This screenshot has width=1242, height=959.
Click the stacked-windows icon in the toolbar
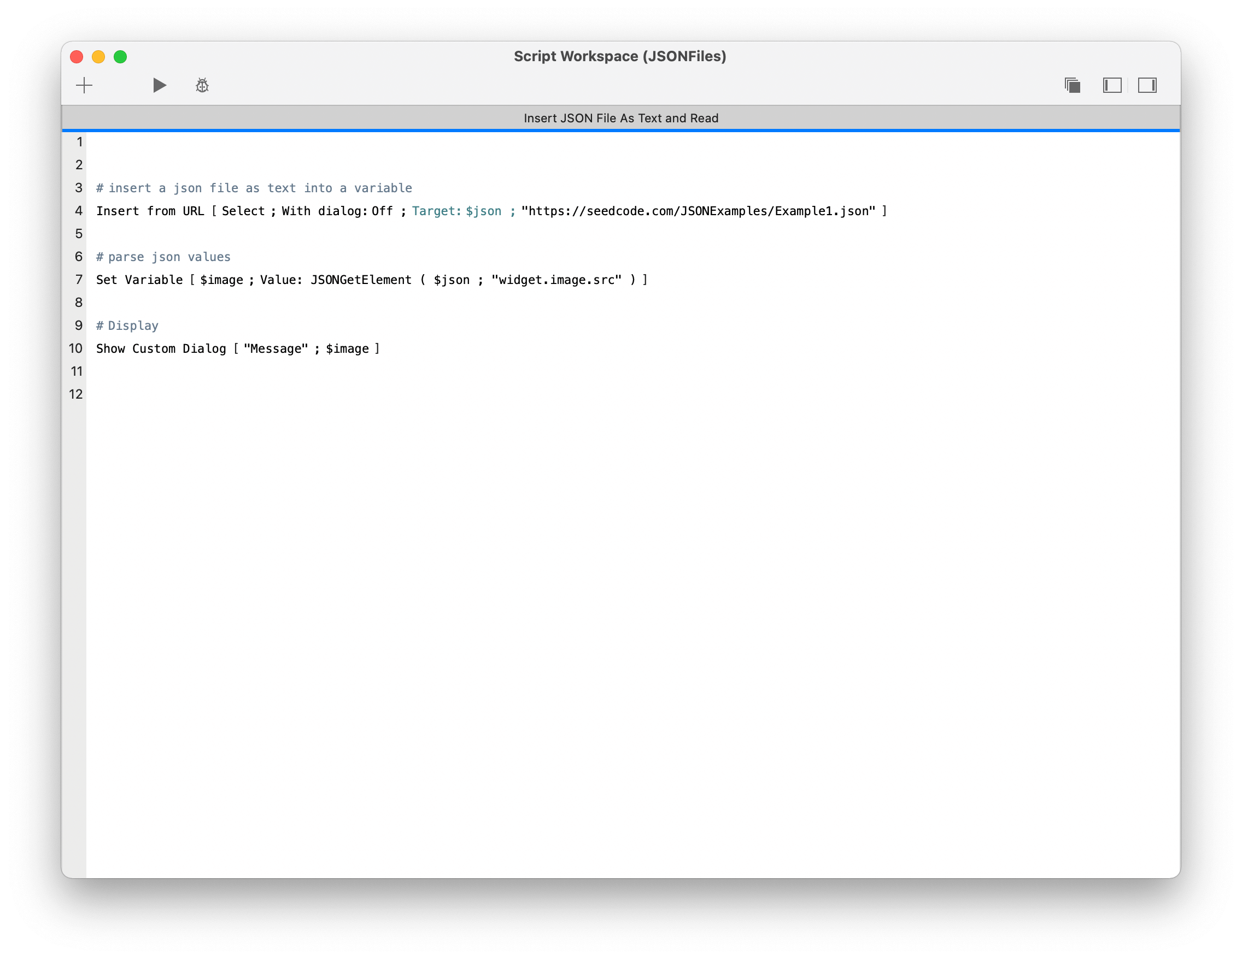click(x=1073, y=85)
